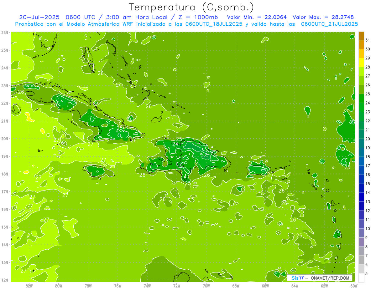The width and height of the screenshot is (376, 290).
Task: Click the '24' contour label over Hispaniola
Action: click(175, 144)
